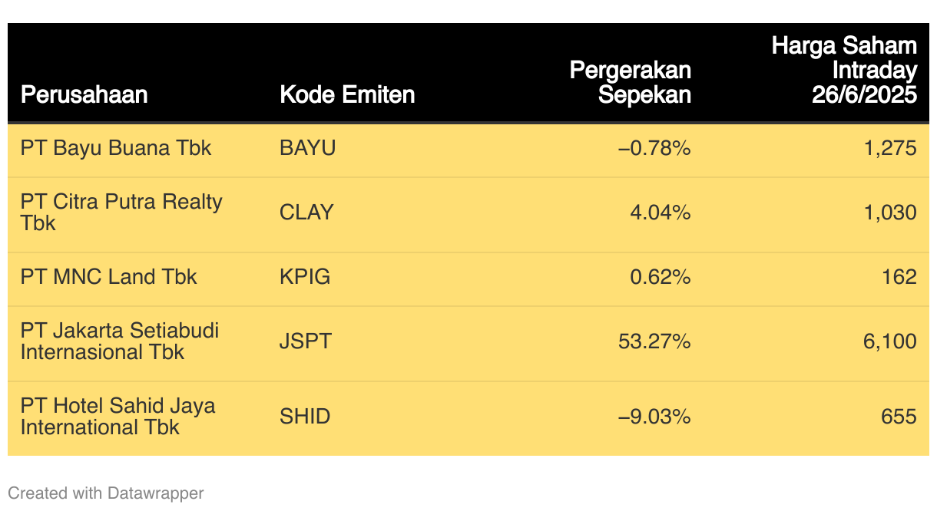
Task: Click the −0.78% weekly change value
Action: click(x=654, y=148)
